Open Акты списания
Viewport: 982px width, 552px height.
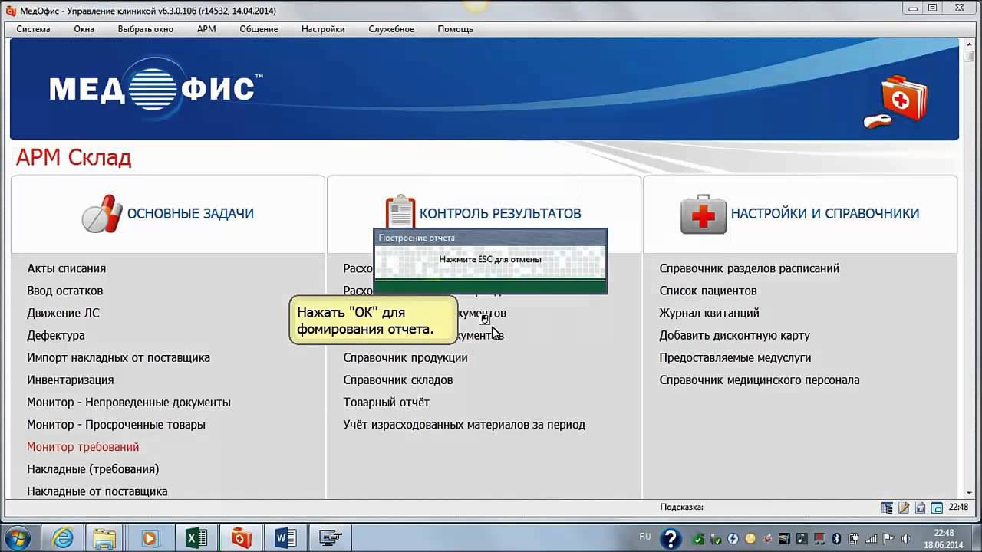(67, 268)
